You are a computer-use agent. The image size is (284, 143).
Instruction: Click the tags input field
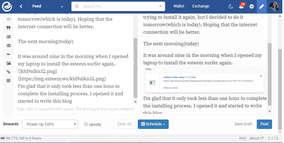[76, 109]
